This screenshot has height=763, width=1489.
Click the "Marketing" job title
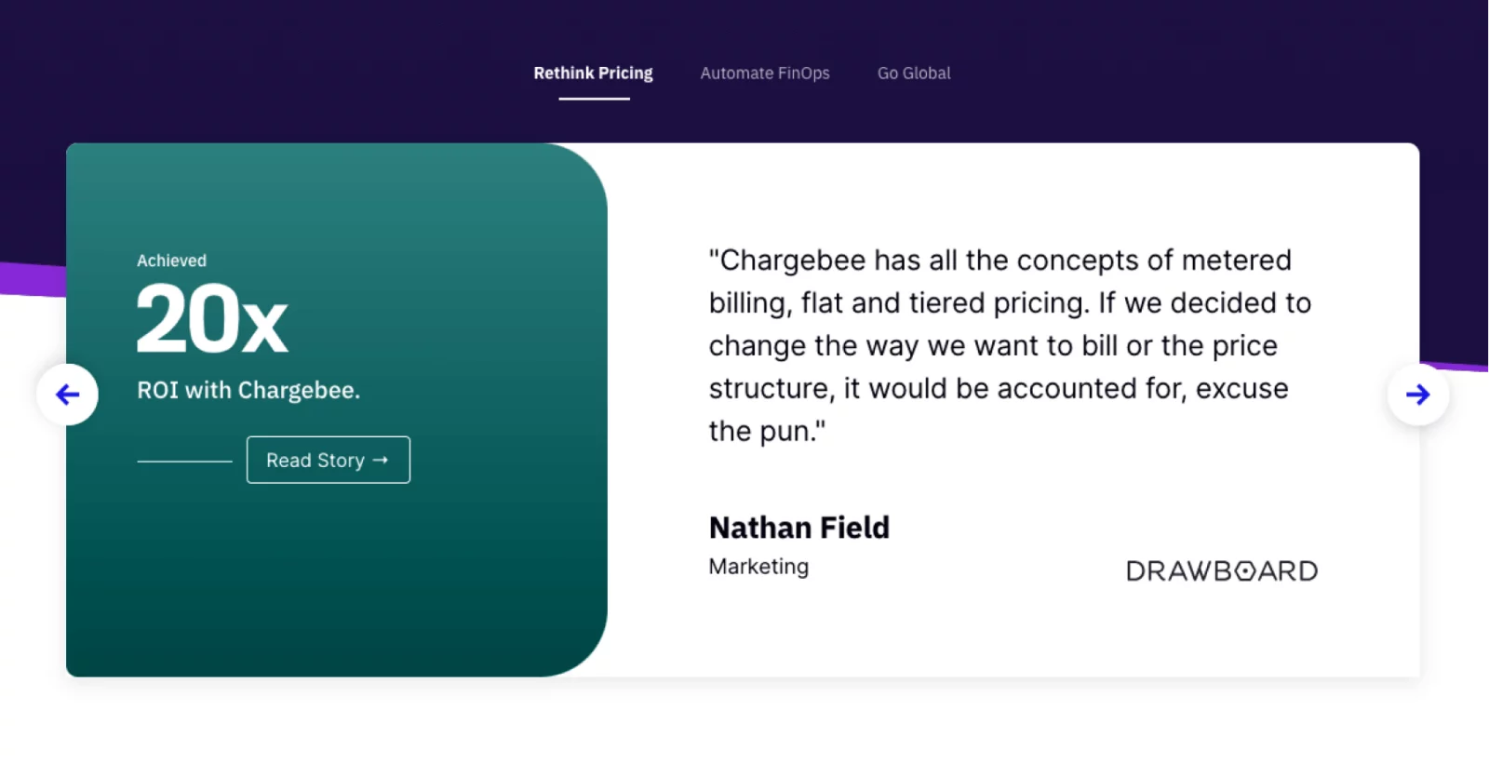point(758,567)
